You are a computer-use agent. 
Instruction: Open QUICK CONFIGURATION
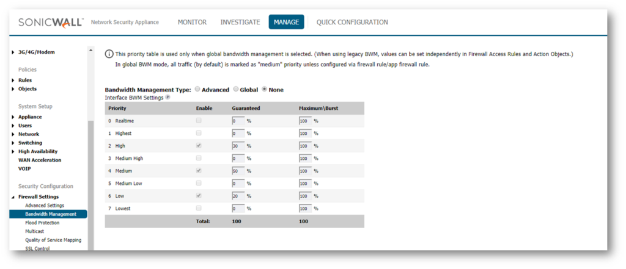[352, 23]
